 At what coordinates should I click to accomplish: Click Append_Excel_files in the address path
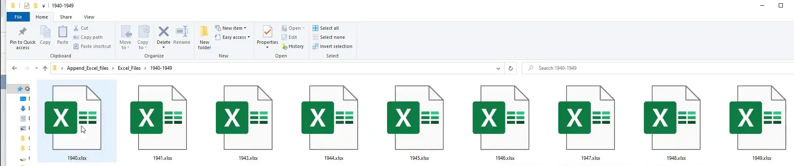point(88,68)
